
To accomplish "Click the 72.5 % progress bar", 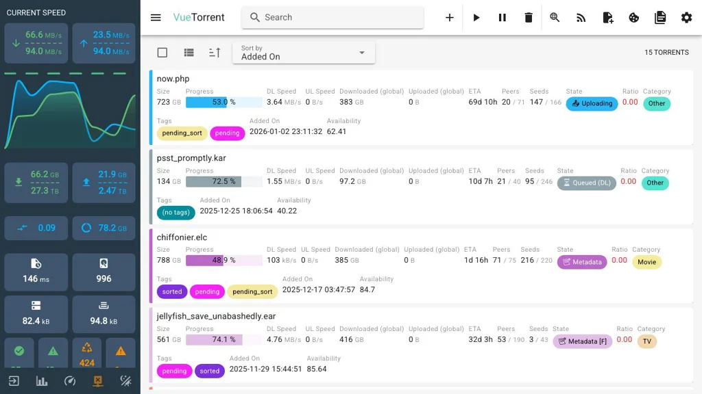I will [224, 181].
